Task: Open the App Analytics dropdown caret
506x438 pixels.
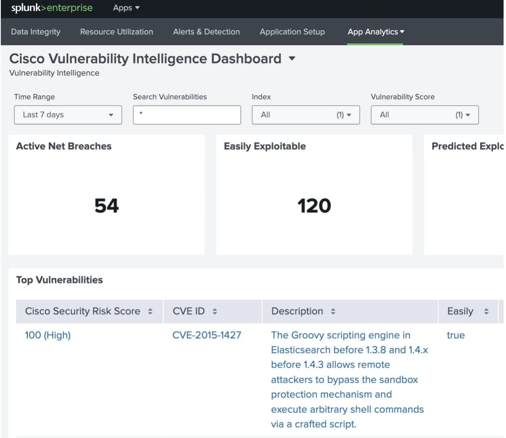Action: pos(402,31)
